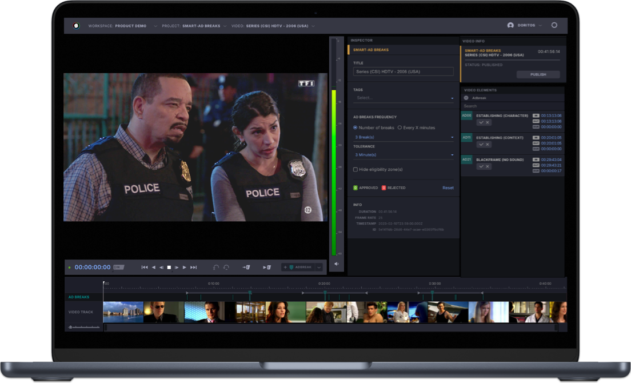631x383 pixels.
Task: Click AD06 IN timecode 00:13:13:06
Action: click(551, 116)
